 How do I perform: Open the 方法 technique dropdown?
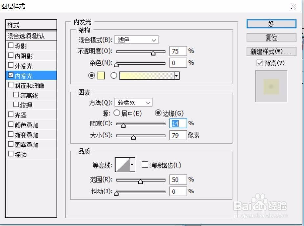pyautogui.click(x=133, y=102)
